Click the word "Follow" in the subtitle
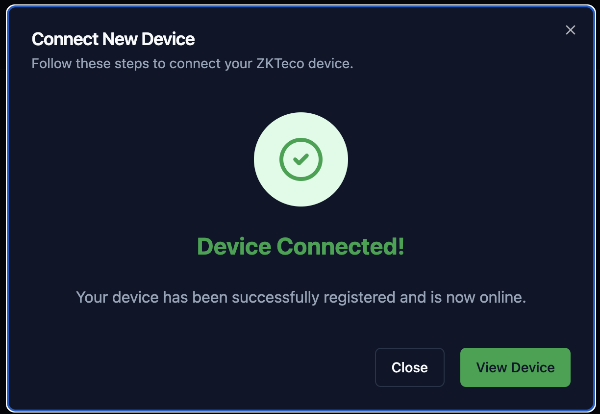The image size is (600, 414). (51, 64)
